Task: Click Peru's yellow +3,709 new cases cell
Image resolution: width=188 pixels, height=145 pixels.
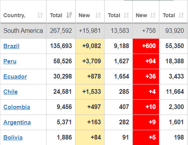Action: click(90, 61)
